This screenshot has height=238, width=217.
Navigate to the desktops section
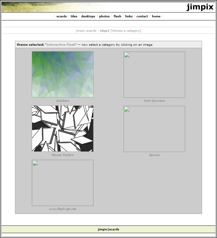point(88,16)
